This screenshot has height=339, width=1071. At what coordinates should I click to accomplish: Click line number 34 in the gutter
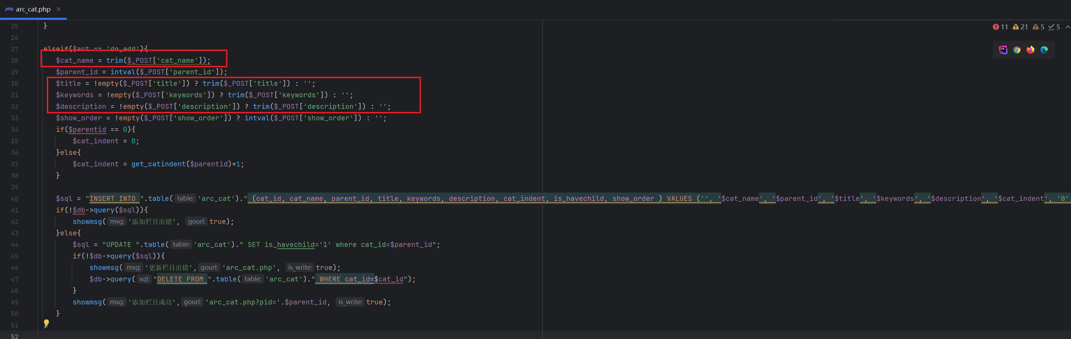pyautogui.click(x=15, y=129)
